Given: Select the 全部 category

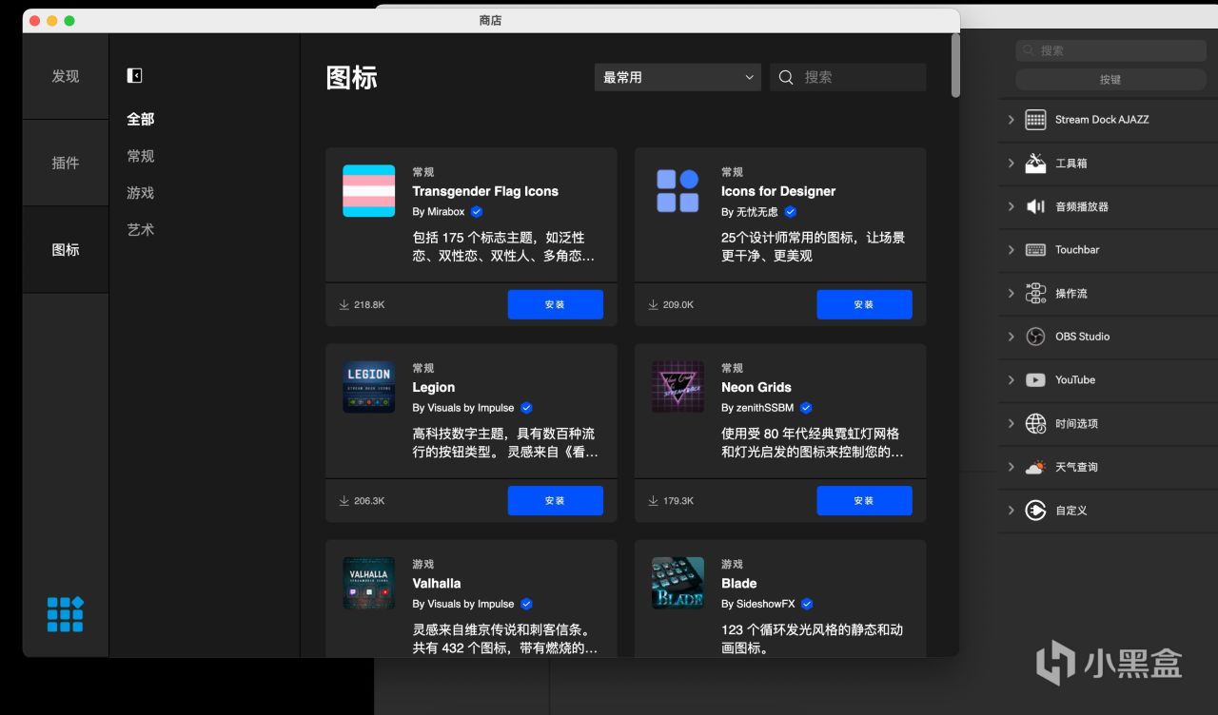Looking at the screenshot, I should click(x=141, y=119).
